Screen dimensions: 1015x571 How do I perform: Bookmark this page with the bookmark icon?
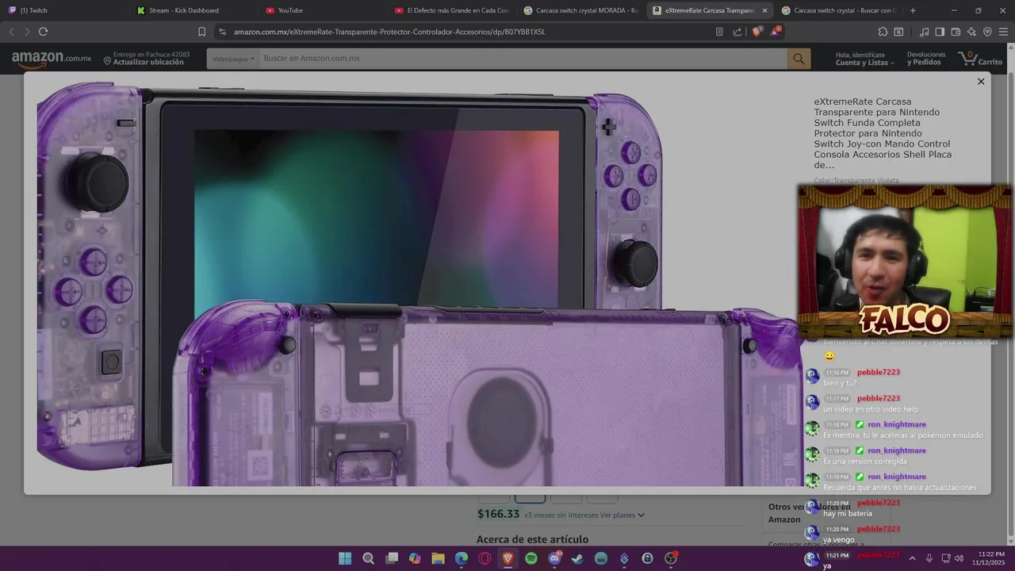coord(201,32)
